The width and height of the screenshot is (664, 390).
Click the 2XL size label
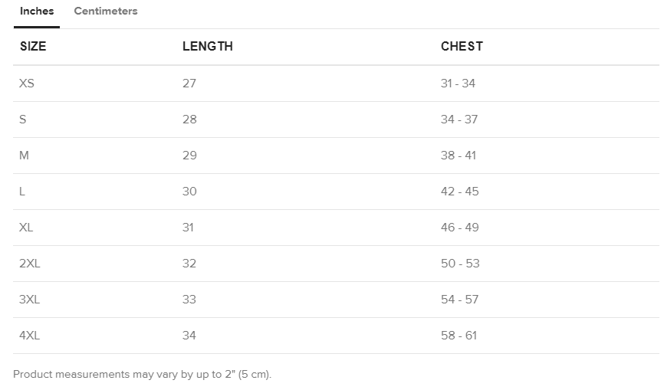(30, 264)
